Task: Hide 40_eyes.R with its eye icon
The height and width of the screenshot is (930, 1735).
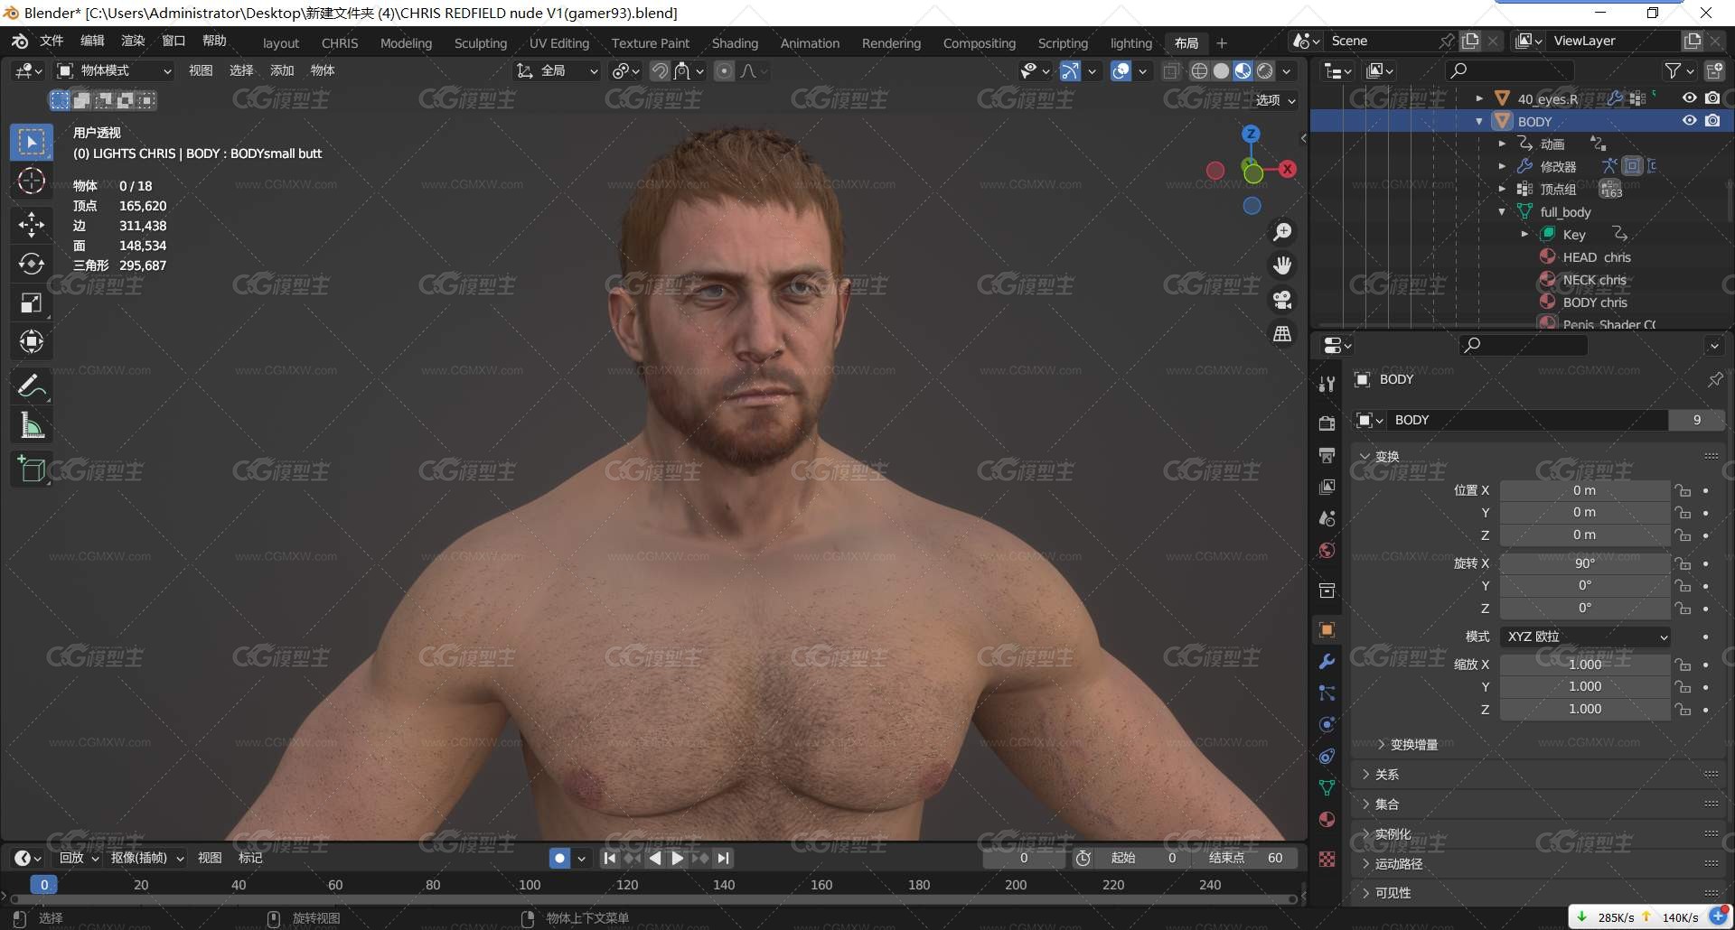Action: pyautogui.click(x=1689, y=98)
